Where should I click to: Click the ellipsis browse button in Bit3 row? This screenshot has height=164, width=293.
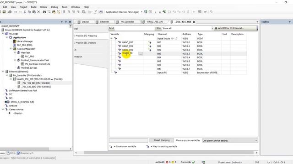141,54
